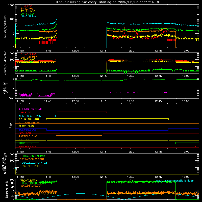Click the FRONTS_OFF flag label
This screenshot has height=202, width=202.
27,143
